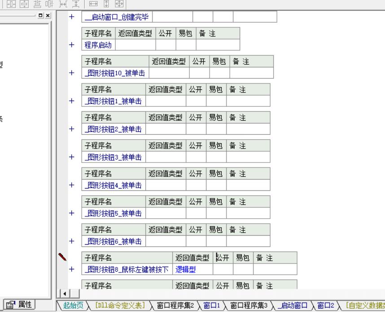Click the float/dock button on left panel
Viewport: 385px width, 312px height.
coord(42,16)
